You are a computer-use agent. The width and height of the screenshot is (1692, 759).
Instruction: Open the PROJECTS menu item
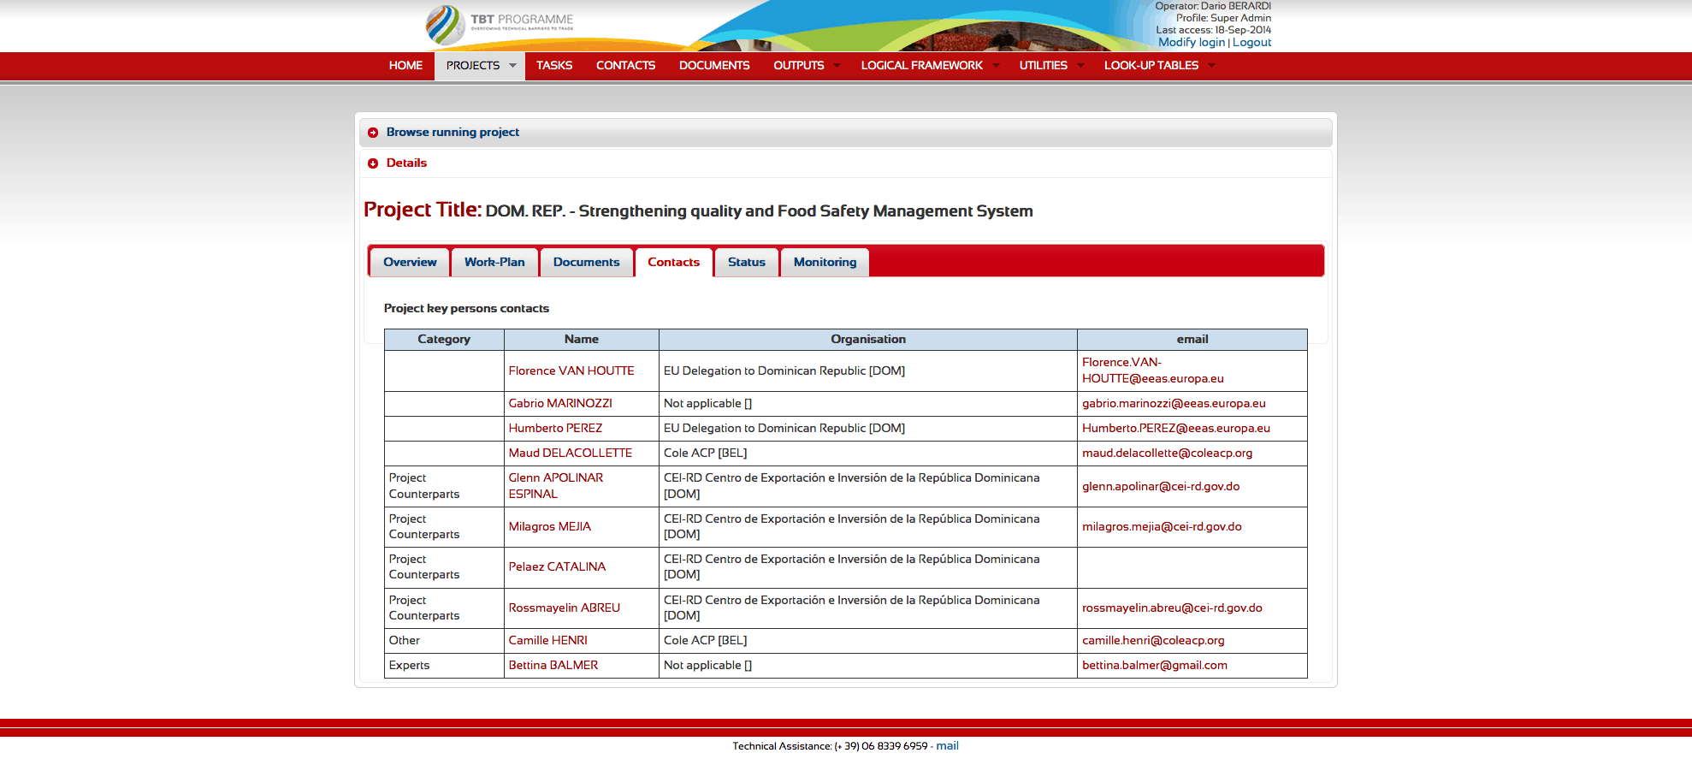pos(473,66)
